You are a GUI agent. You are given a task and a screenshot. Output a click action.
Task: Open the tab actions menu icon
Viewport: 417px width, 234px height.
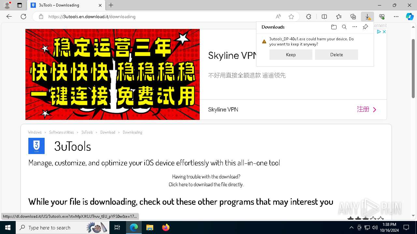click(x=20, y=5)
